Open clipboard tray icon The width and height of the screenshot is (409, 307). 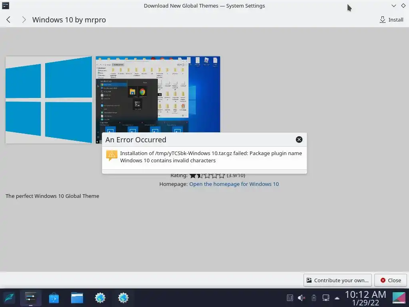(x=290, y=298)
